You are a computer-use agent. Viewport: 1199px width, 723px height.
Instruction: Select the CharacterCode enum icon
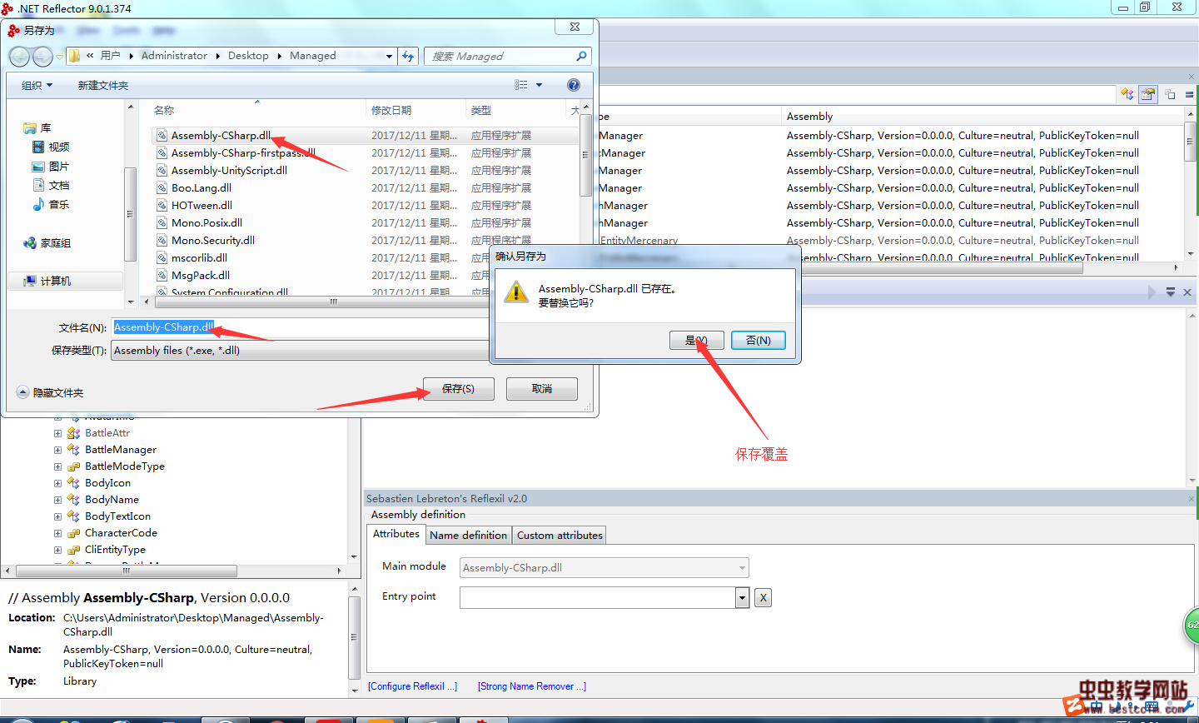pyautogui.click(x=73, y=533)
